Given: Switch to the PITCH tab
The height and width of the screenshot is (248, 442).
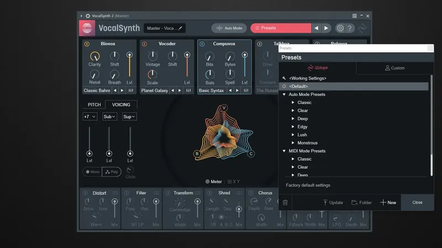Looking at the screenshot, I should pos(94,105).
